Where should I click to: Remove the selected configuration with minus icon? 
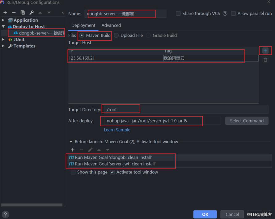14,13
